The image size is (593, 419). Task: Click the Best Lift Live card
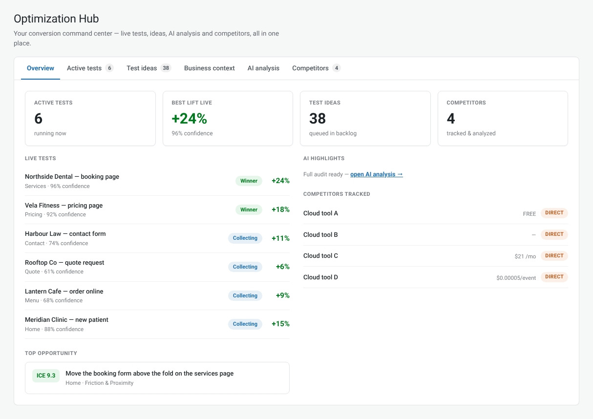(x=228, y=118)
